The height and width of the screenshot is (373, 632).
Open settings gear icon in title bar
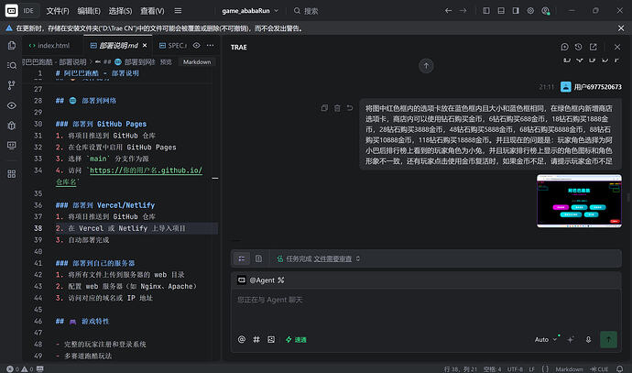point(530,11)
